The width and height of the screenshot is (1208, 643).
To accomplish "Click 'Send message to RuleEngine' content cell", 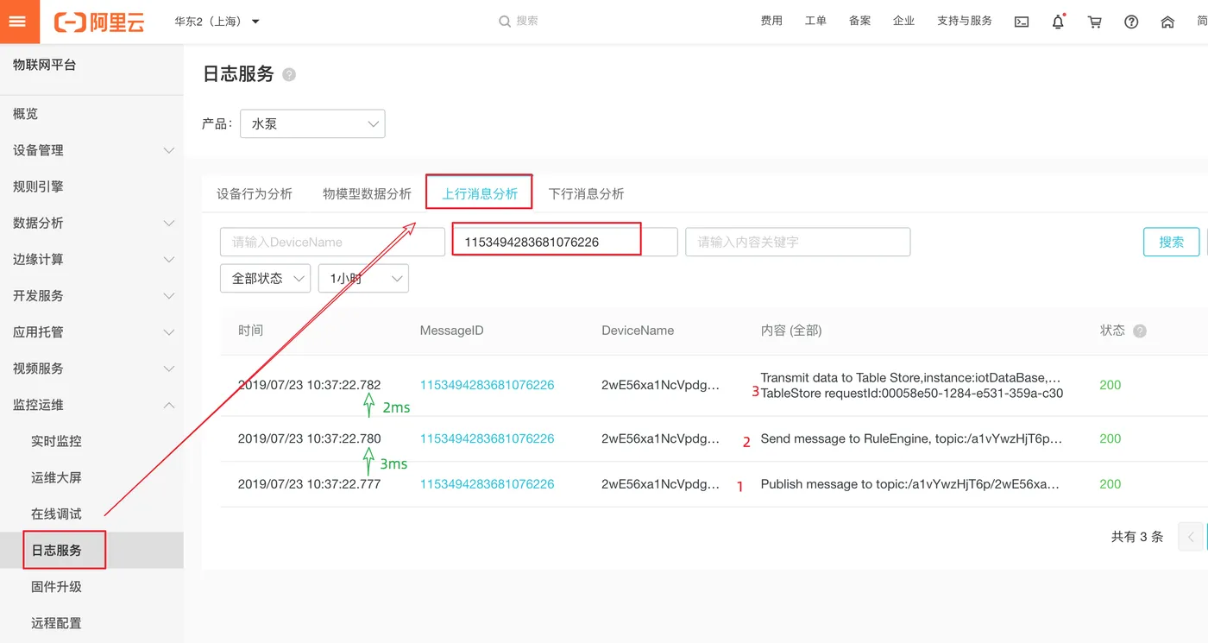I will (911, 438).
